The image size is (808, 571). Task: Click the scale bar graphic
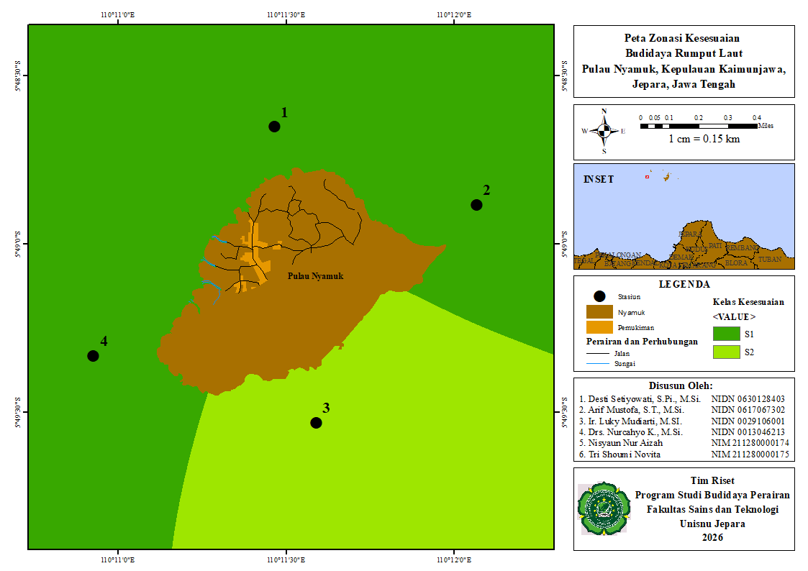(x=699, y=126)
